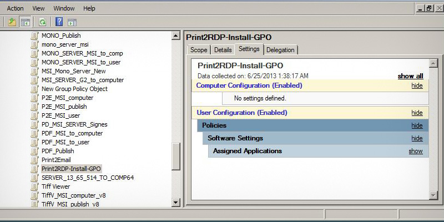Screen dimensions: 444x222
Task: Click the Tiff Viewer GPO icon
Action: 34,186
